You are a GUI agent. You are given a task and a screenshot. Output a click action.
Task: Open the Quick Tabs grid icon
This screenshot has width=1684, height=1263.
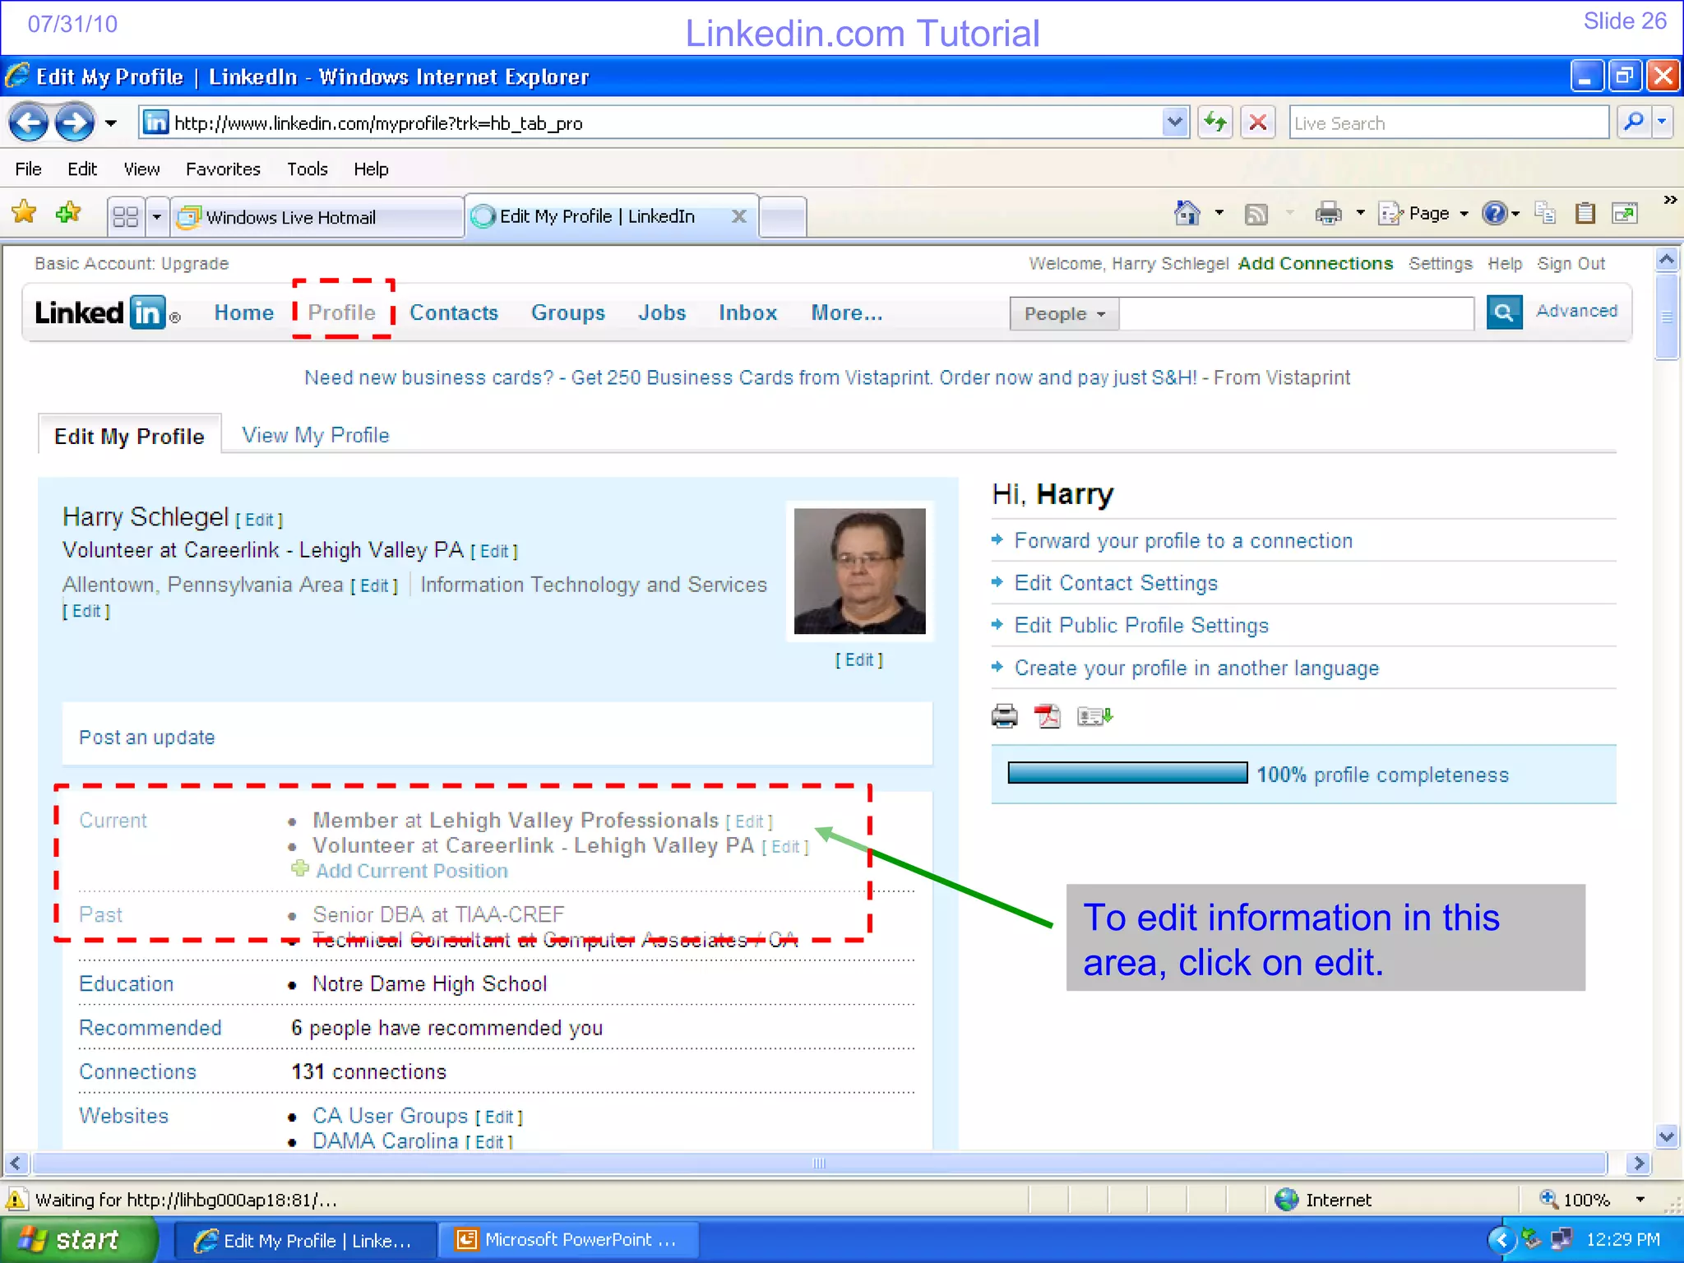click(x=126, y=216)
